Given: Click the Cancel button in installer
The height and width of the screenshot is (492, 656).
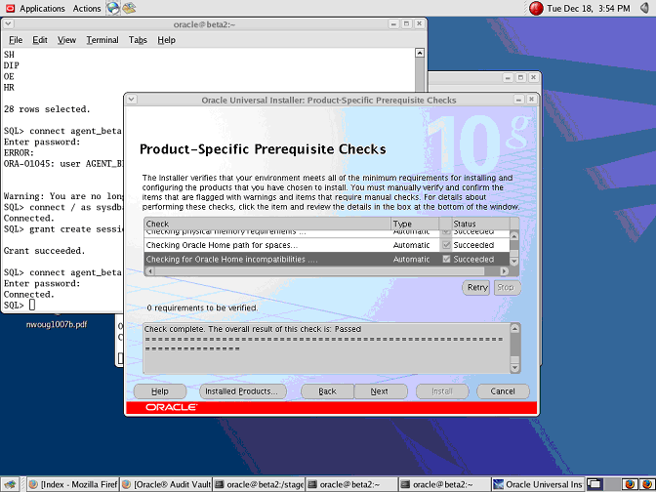Looking at the screenshot, I should tap(503, 391).
